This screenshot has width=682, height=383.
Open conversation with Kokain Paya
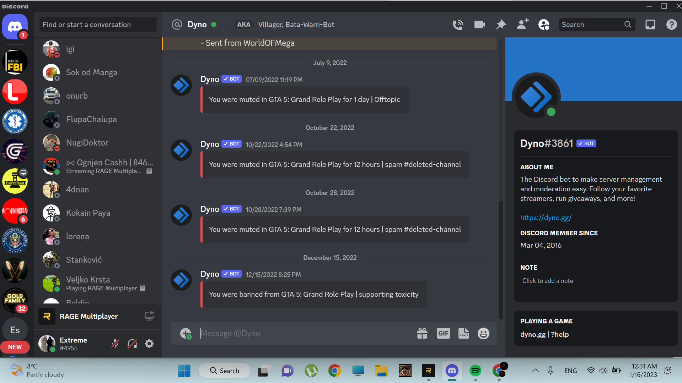(x=98, y=213)
